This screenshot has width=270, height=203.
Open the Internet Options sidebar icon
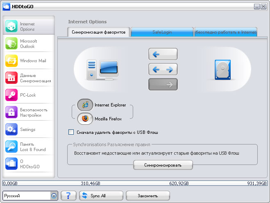coord(11,26)
